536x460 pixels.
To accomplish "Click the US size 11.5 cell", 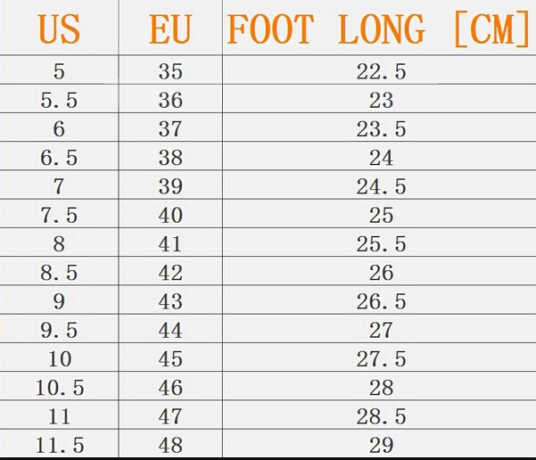I will point(59,444).
